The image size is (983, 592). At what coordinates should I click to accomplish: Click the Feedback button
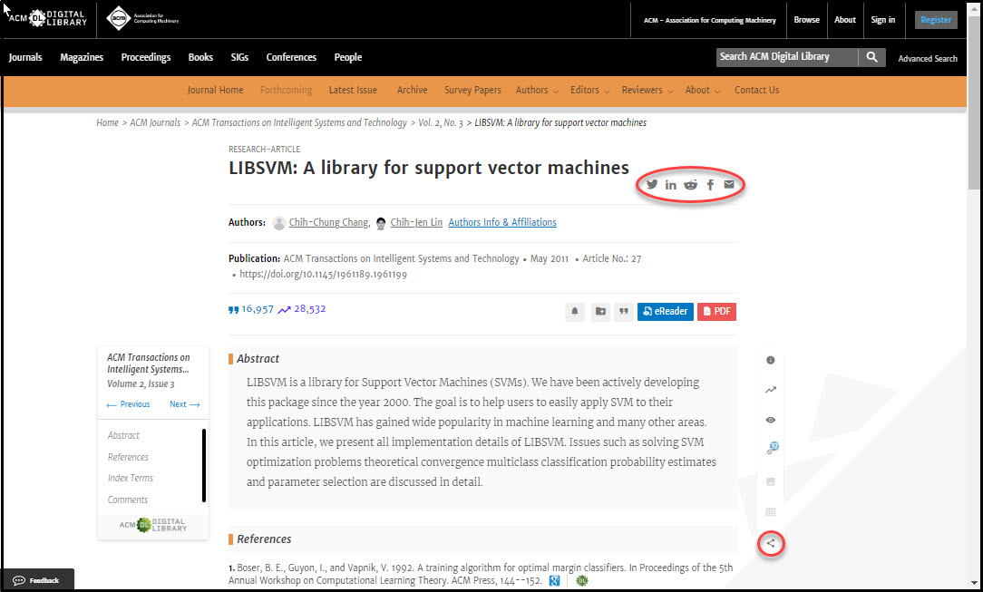[x=37, y=580]
